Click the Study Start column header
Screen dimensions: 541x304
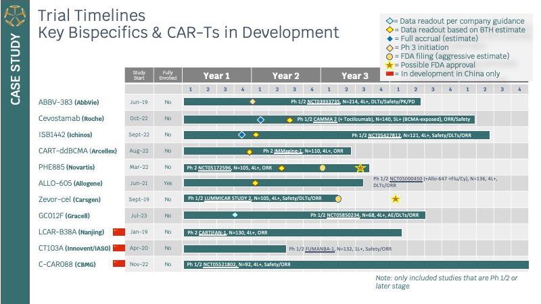click(x=139, y=75)
